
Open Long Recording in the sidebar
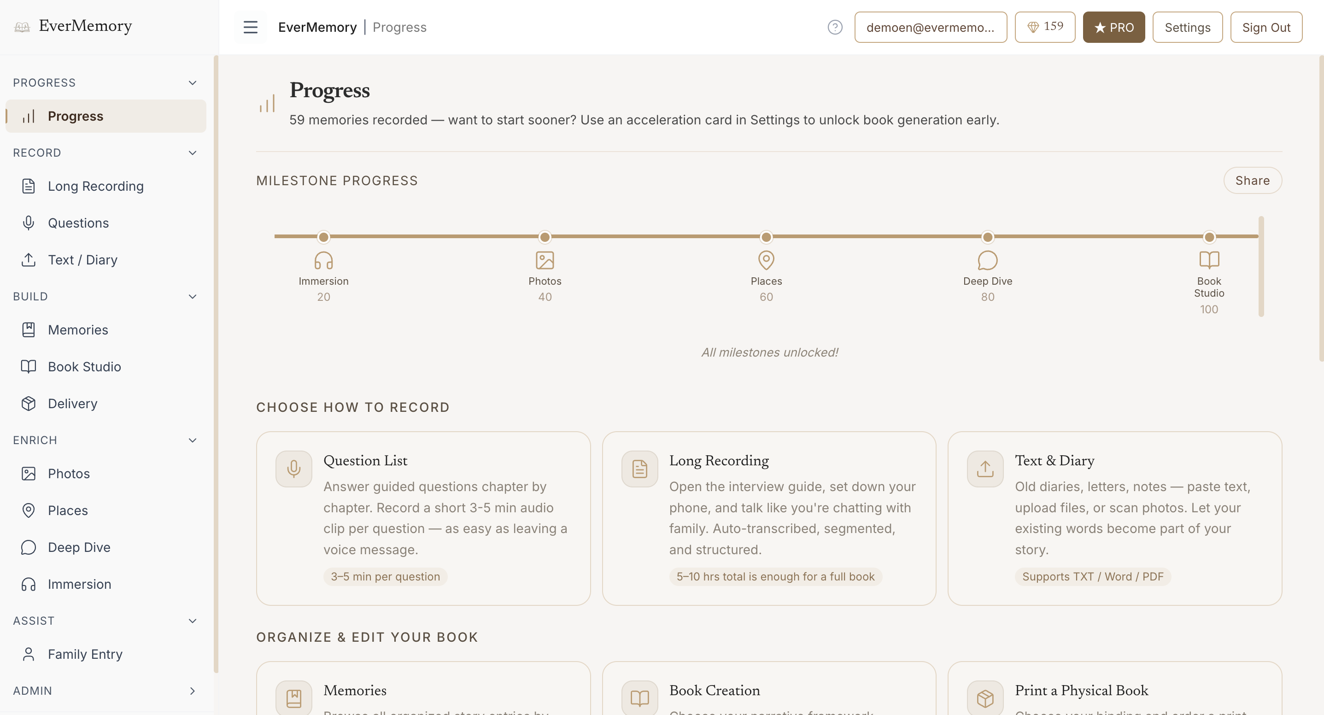[x=96, y=186]
